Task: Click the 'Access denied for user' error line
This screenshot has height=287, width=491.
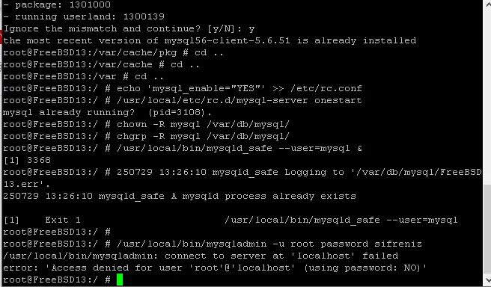Action: pos(215,268)
